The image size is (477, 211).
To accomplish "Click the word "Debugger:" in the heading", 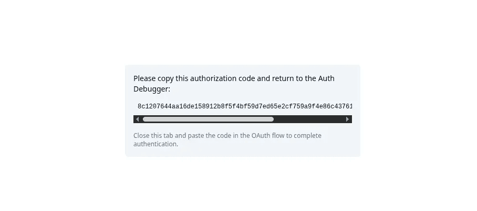I will click(152, 89).
